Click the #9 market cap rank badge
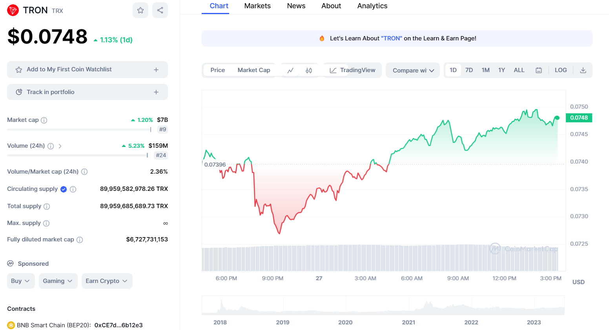Screen dimensions: 609x330 point(162,129)
